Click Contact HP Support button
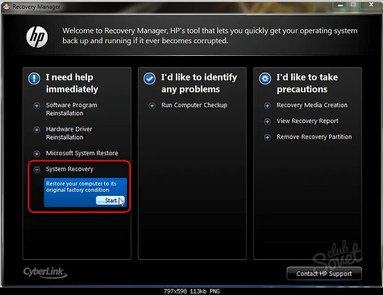 (324, 274)
